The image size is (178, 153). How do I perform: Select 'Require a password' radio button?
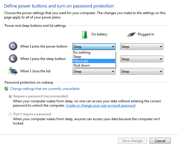pyautogui.click(x=11, y=96)
